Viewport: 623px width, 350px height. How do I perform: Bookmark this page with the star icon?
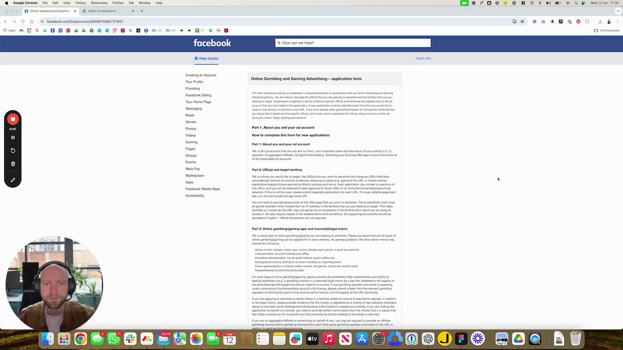tap(522, 21)
